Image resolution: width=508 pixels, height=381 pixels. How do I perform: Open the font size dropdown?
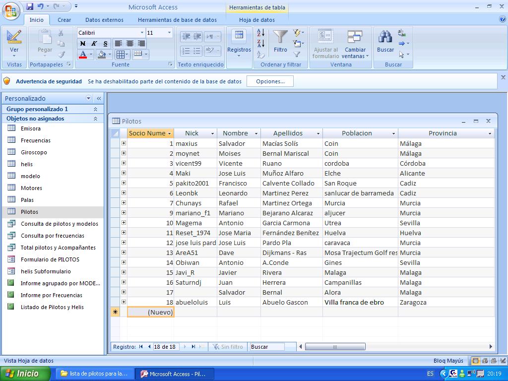[169, 33]
